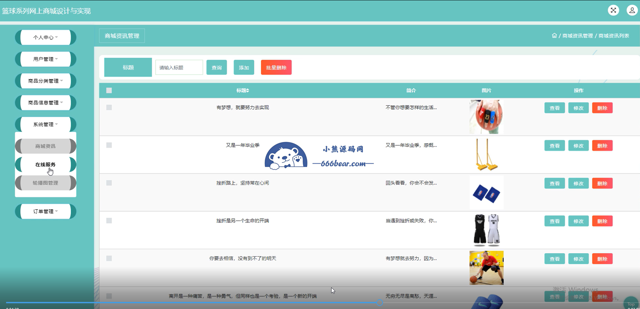Screen dimensions: 640x309
Task: Edit the 挫折路上，坚持常在心间 article
Action: click(x=578, y=183)
